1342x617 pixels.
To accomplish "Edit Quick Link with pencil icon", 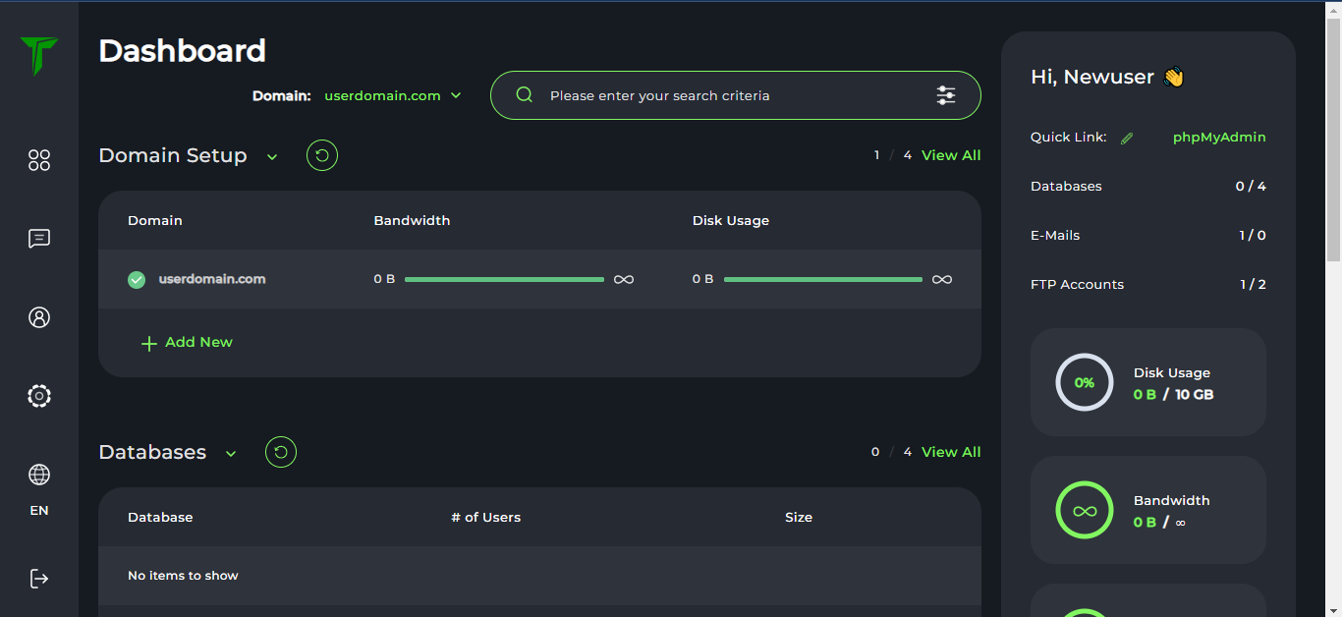I will coord(1127,139).
